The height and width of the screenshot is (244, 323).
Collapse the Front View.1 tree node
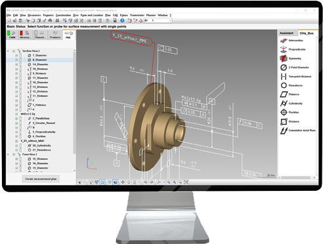[x=8, y=154]
